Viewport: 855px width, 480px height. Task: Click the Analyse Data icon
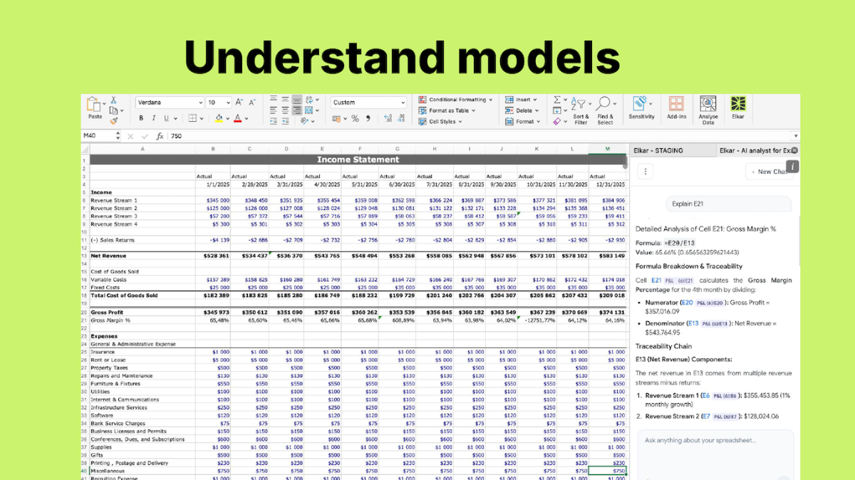pos(708,107)
